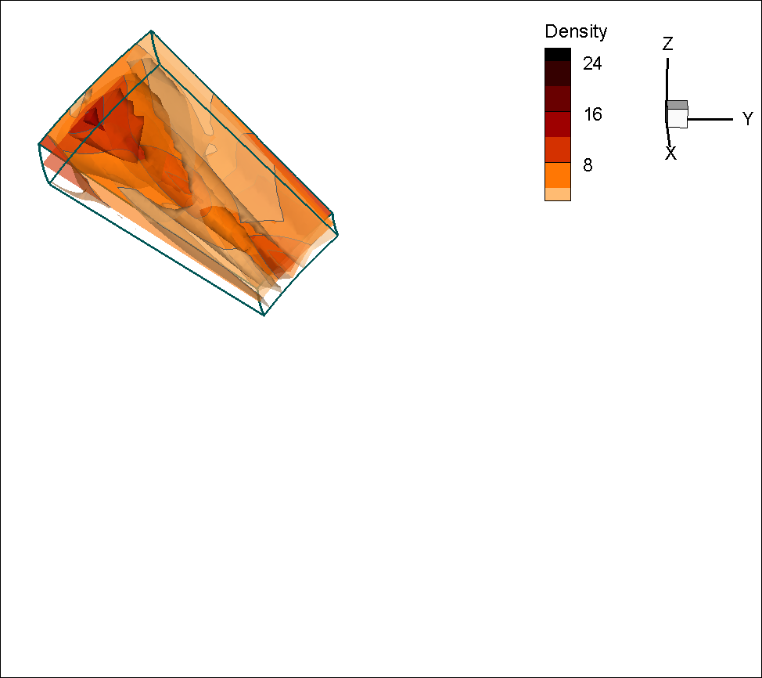The width and height of the screenshot is (762, 678).
Task: Click the Y axis label
Action: pos(747,119)
